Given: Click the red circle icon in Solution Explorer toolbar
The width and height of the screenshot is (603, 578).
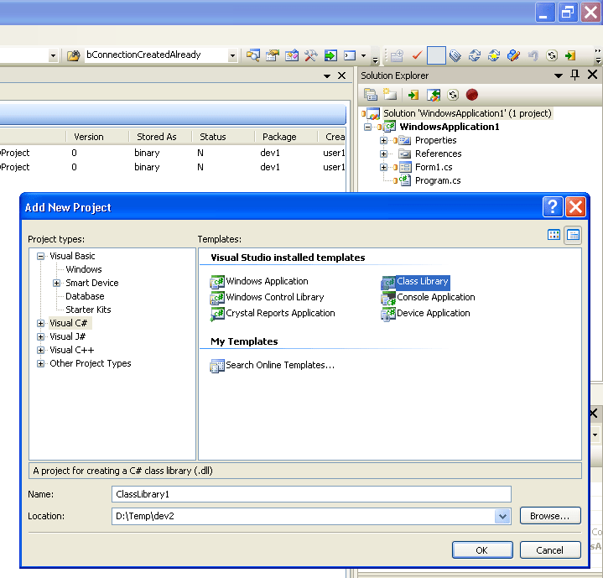Looking at the screenshot, I should (x=472, y=95).
